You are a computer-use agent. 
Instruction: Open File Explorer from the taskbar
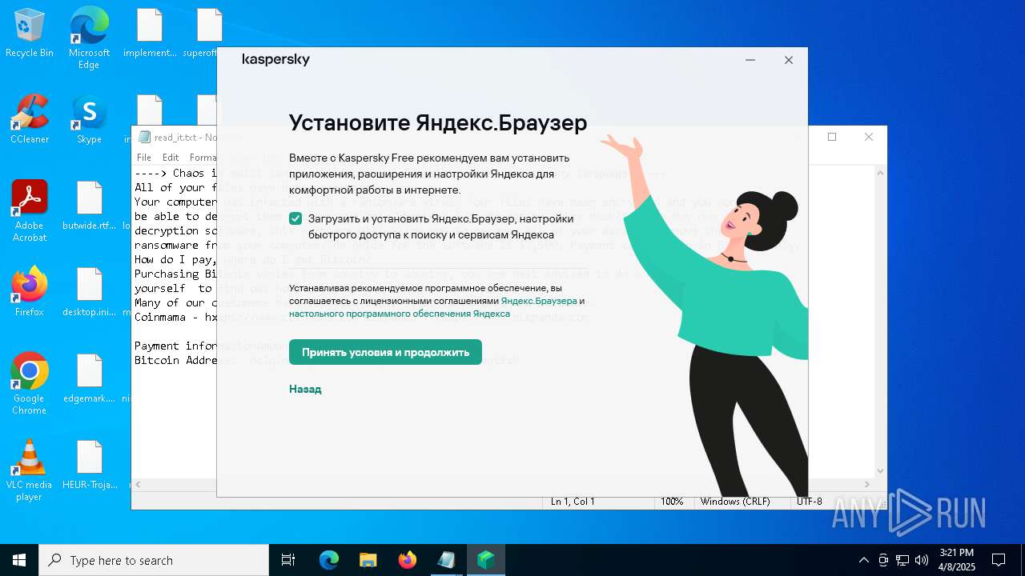[368, 560]
